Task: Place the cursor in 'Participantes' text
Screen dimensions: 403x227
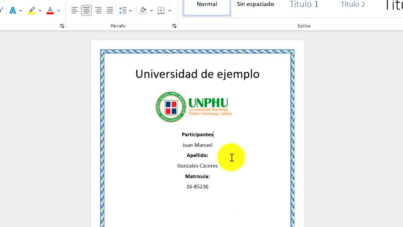Action: pos(197,135)
